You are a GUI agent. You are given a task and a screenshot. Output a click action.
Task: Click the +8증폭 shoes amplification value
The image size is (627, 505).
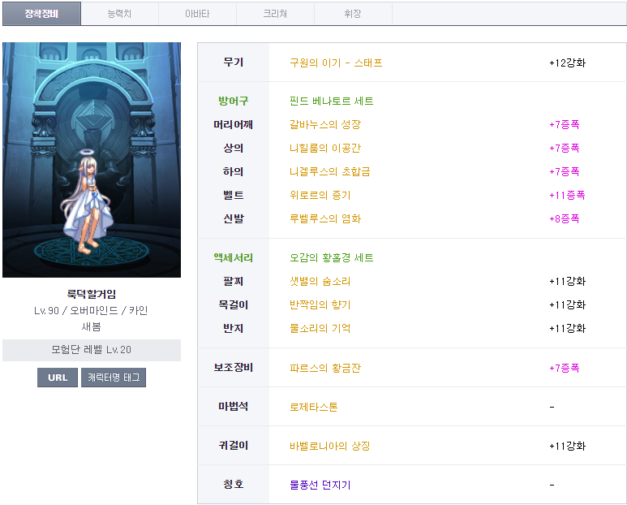click(x=565, y=219)
